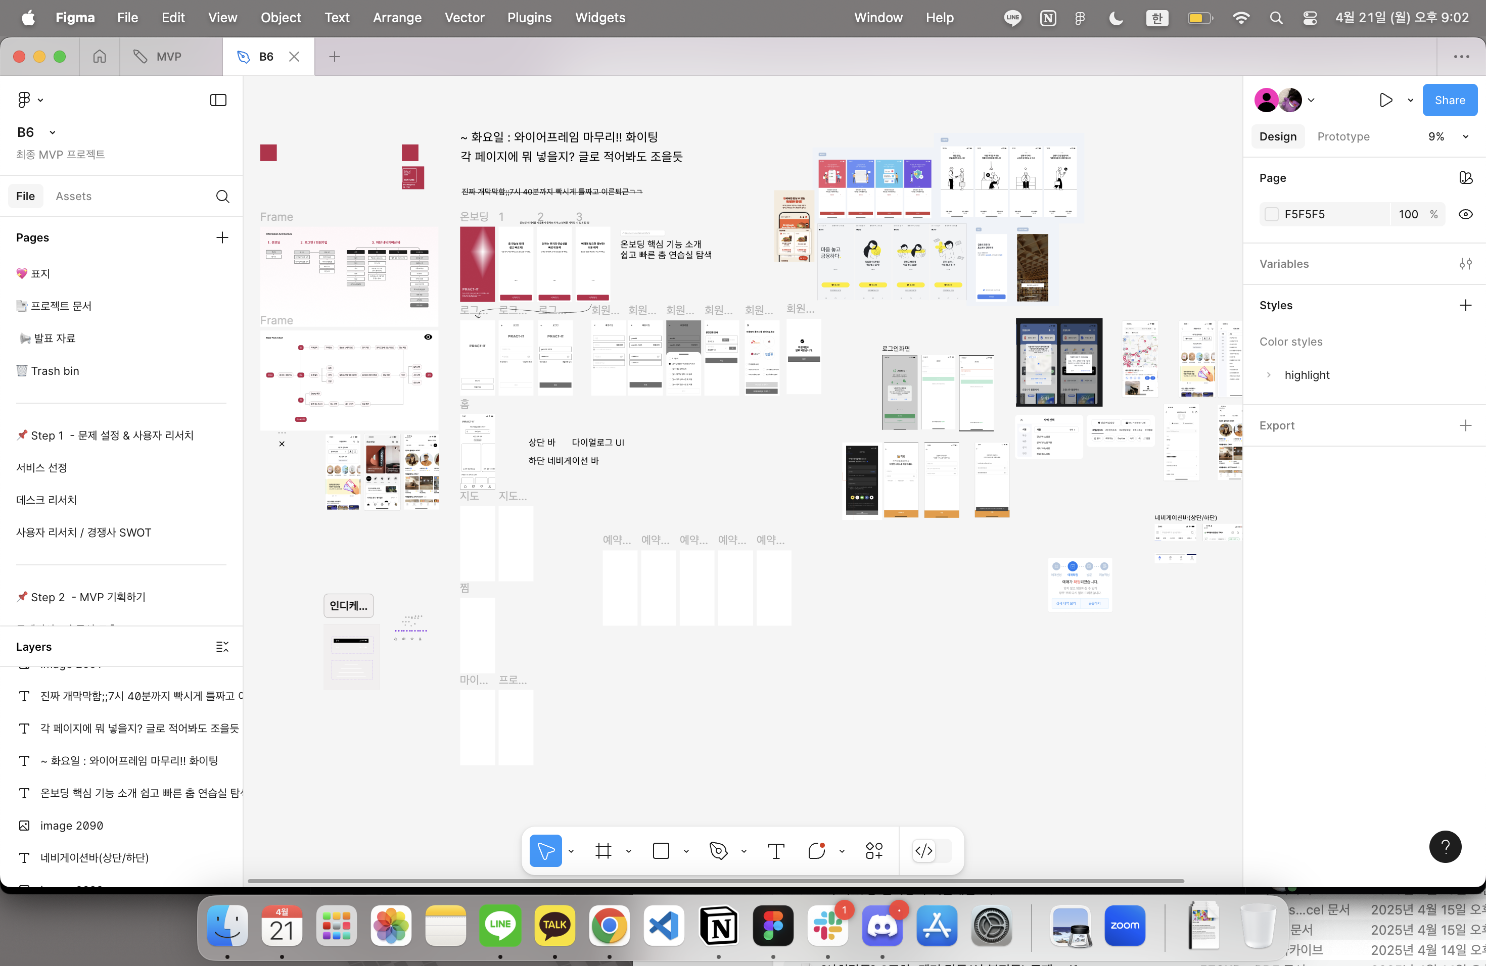Open the collaborators avatar dropdown
This screenshot has width=1486, height=966.
[x=1311, y=101]
